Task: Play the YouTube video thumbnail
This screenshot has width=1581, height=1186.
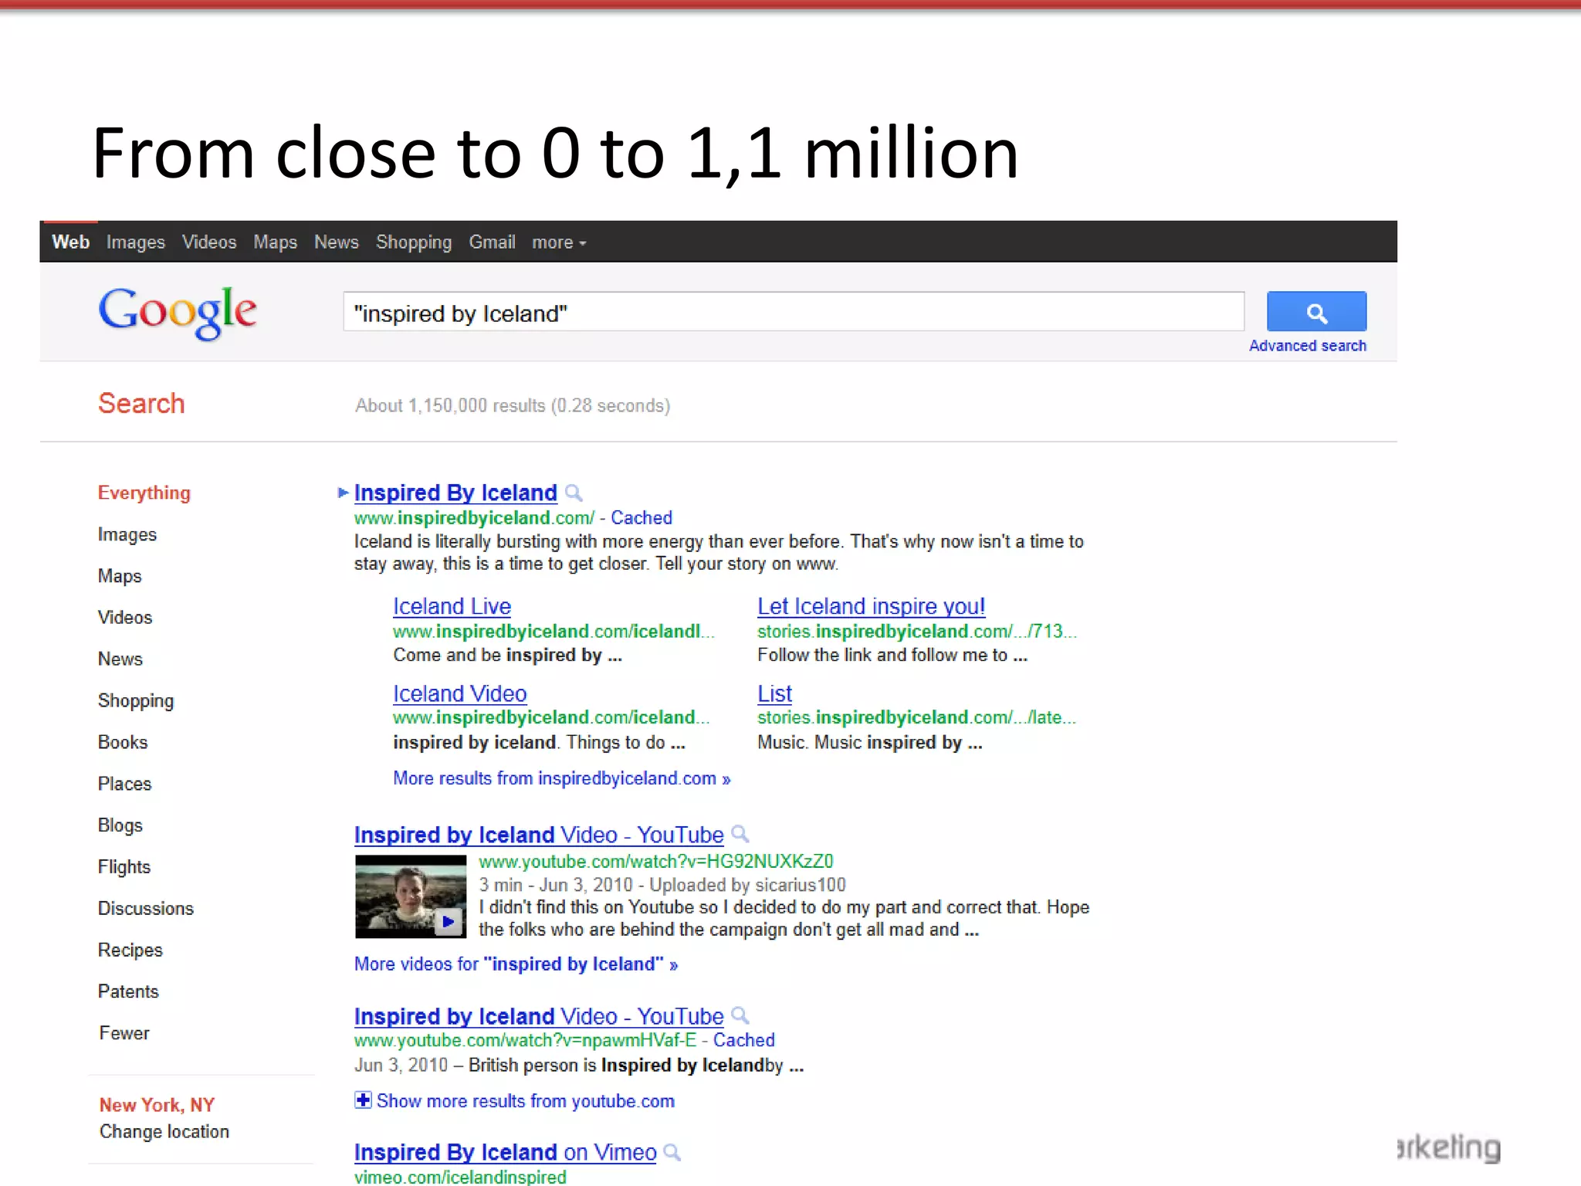Action: [x=411, y=896]
